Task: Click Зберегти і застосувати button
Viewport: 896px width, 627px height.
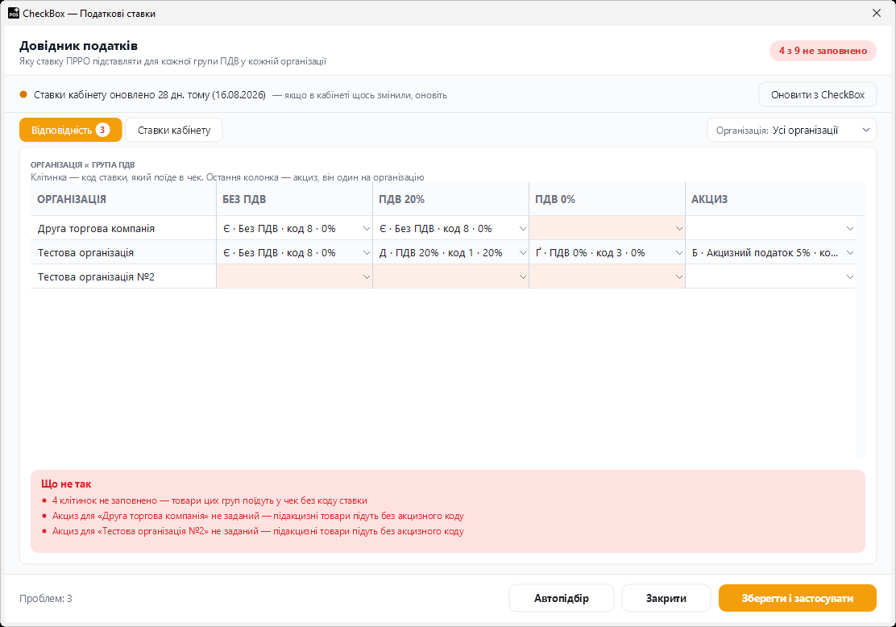Action: click(x=797, y=599)
